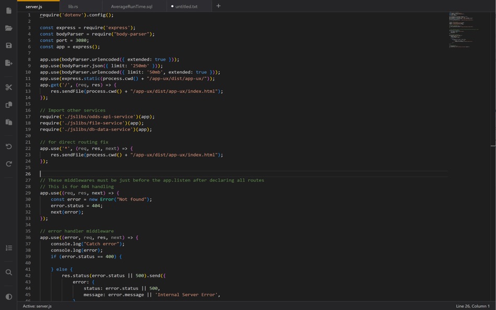Click the '// Import other services' comment

tap(73, 110)
